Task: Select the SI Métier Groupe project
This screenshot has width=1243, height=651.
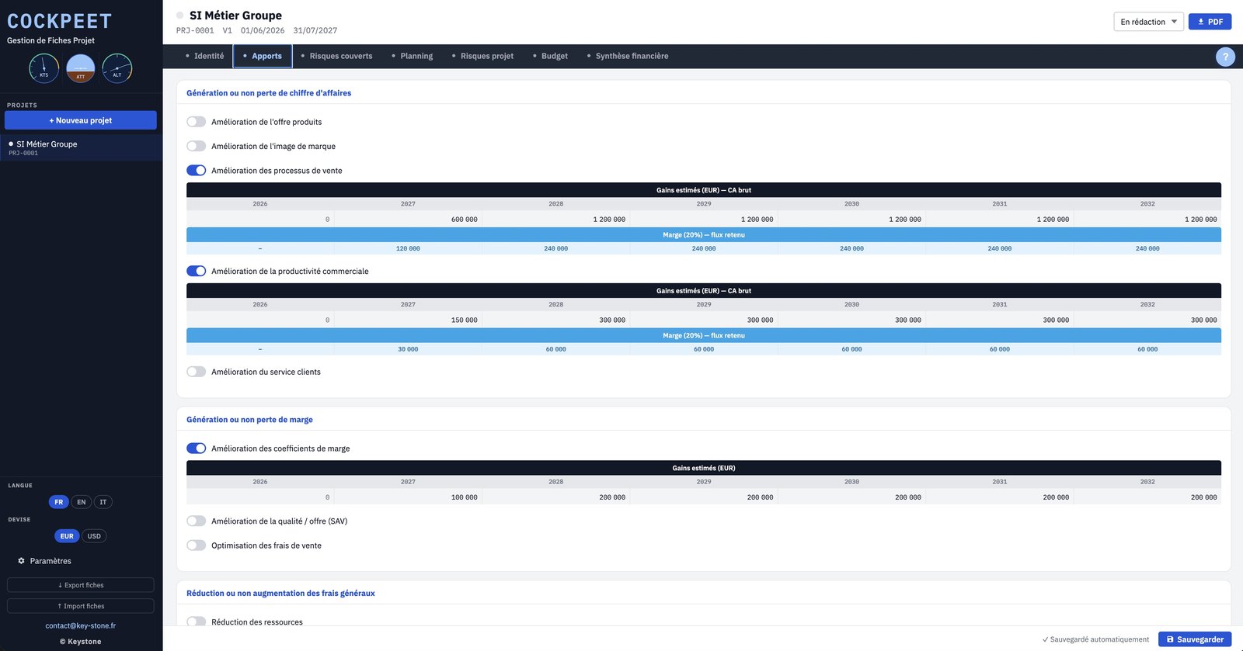Action: click(81, 147)
